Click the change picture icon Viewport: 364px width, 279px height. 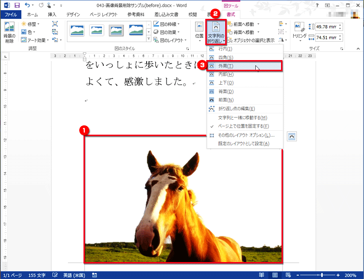point(55,32)
